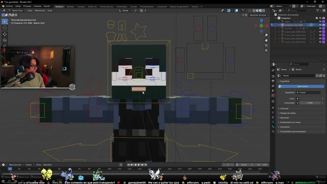Hide R_Arm_Slim_MESH.004 with eye icon
This screenshot has height=184, width=327.
click(x=320, y=42)
